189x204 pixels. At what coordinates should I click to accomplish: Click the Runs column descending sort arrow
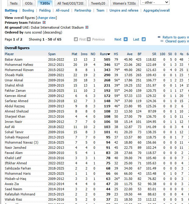108,54
